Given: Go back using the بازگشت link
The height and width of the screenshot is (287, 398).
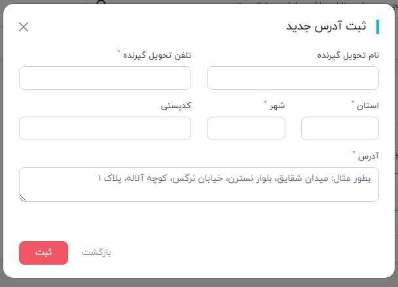Looking at the screenshot, I should [96, 252].
